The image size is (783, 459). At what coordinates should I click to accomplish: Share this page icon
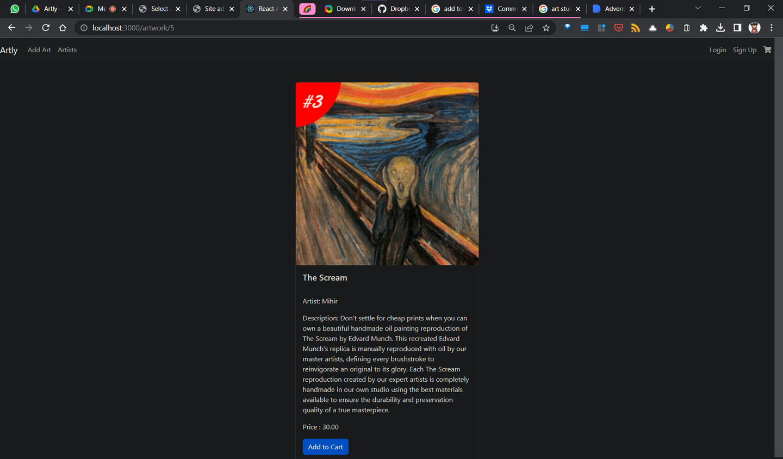[529, 28]
